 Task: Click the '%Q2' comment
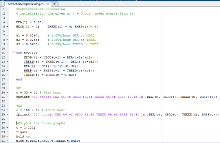[19, 106]
